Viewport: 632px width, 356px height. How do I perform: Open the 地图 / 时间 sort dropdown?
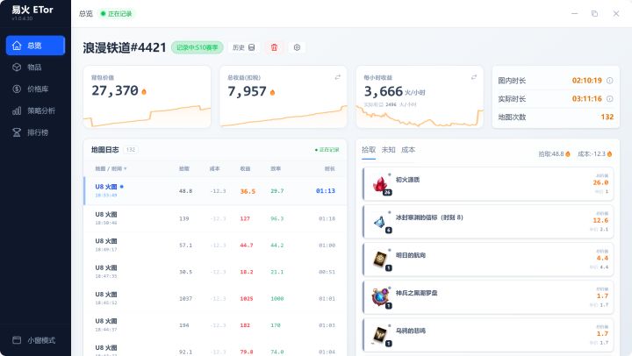tap(111, 168)
